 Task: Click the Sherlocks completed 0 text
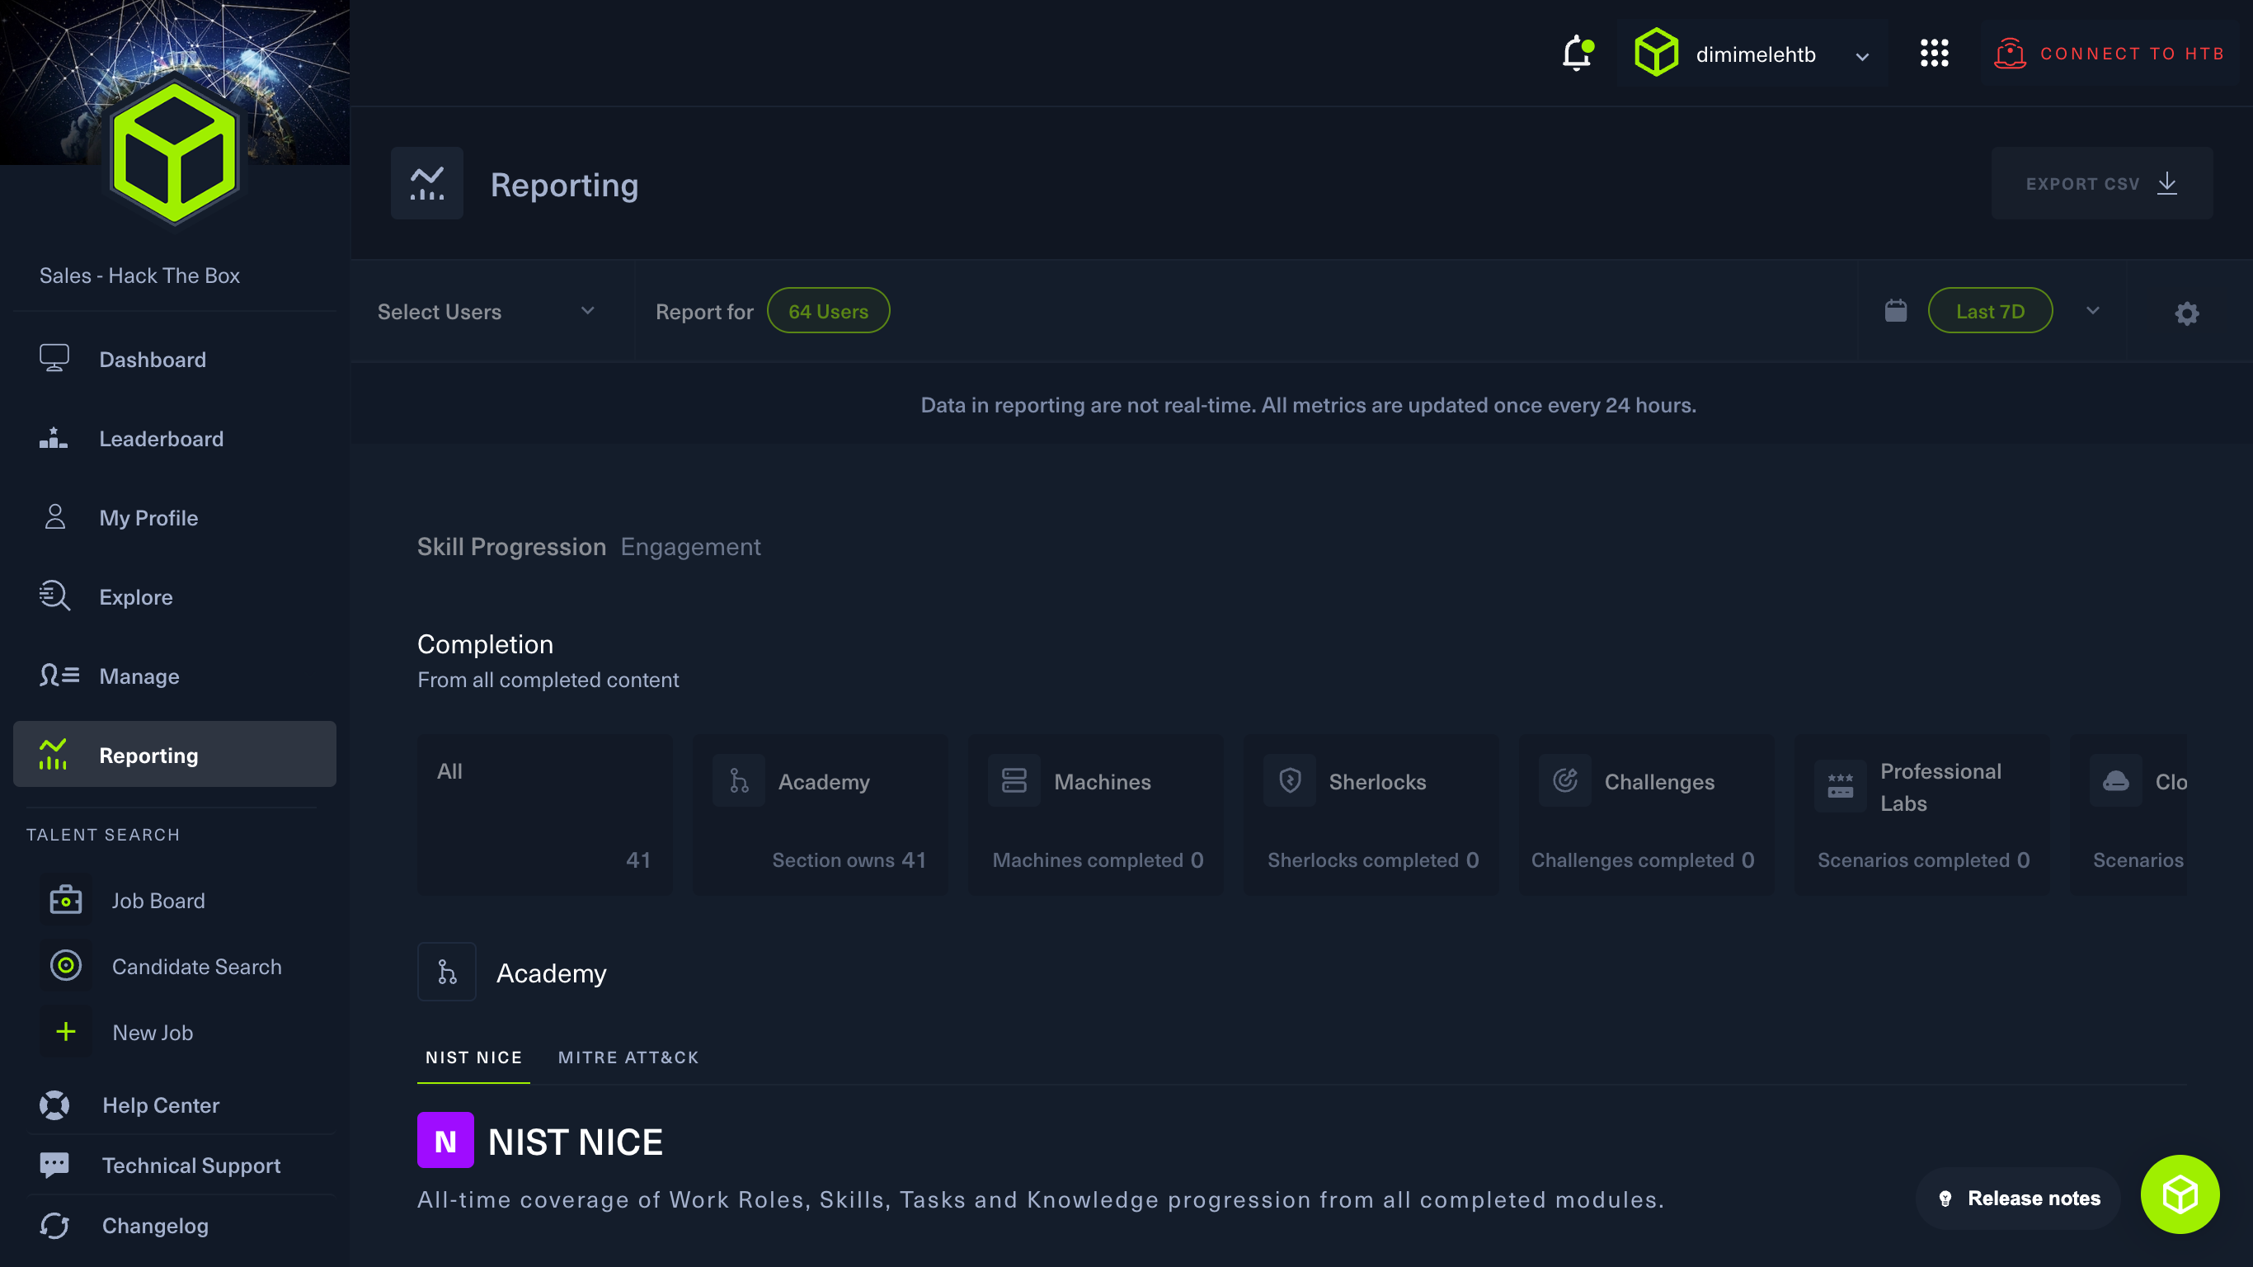[x=1373, y=860]
